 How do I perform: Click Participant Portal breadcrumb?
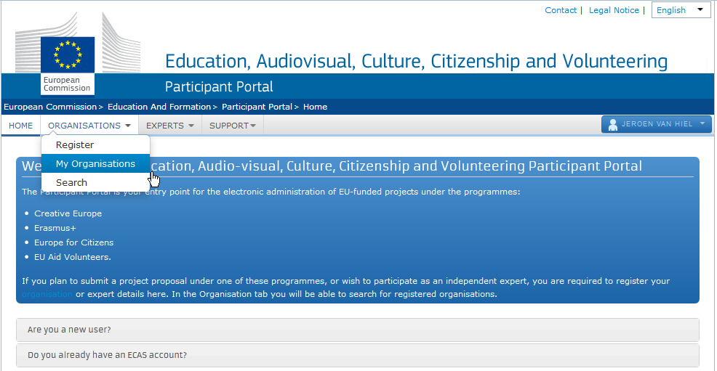[257, 107]
